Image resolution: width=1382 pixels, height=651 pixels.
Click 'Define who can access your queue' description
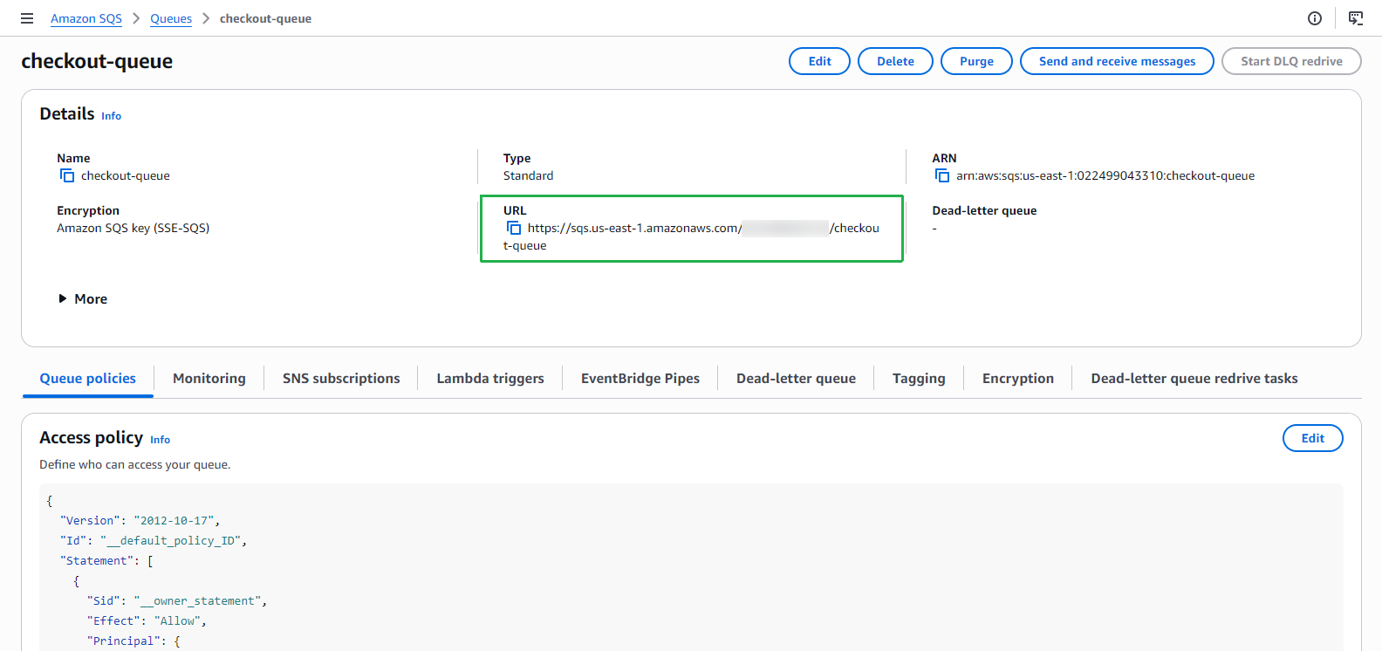point(135,465)
